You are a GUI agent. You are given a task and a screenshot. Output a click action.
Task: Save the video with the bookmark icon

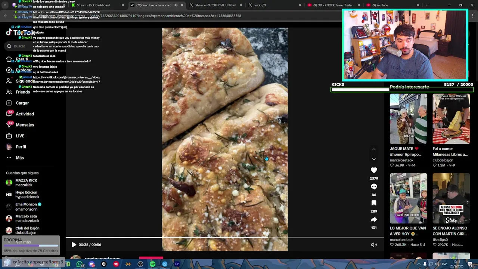[374, 203]
